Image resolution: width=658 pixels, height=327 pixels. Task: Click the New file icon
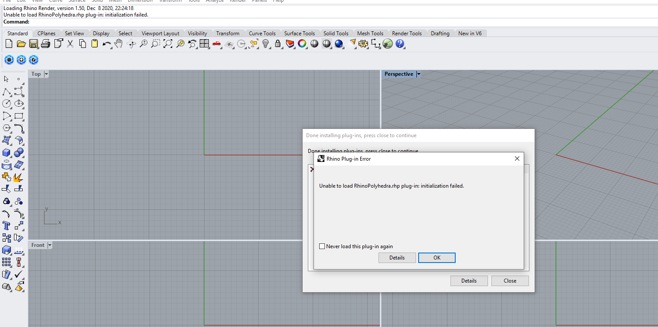[x=9, y=44]
